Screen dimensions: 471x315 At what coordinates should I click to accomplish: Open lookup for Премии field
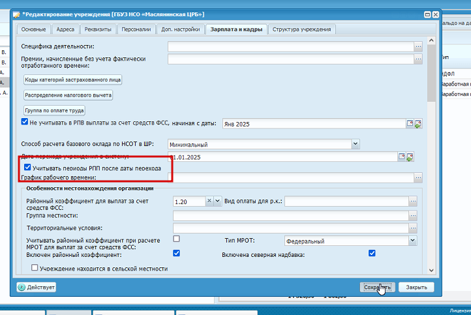click(418, 59)
